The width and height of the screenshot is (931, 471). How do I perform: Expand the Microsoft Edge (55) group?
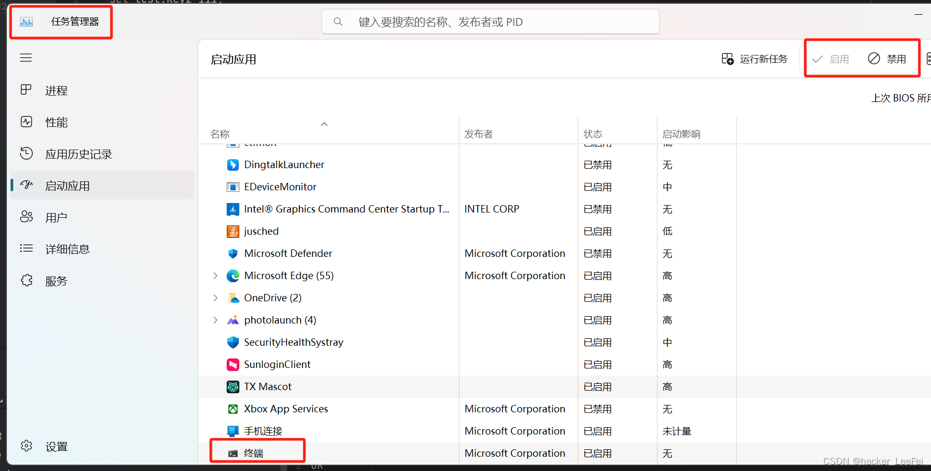tap(215, 275)
